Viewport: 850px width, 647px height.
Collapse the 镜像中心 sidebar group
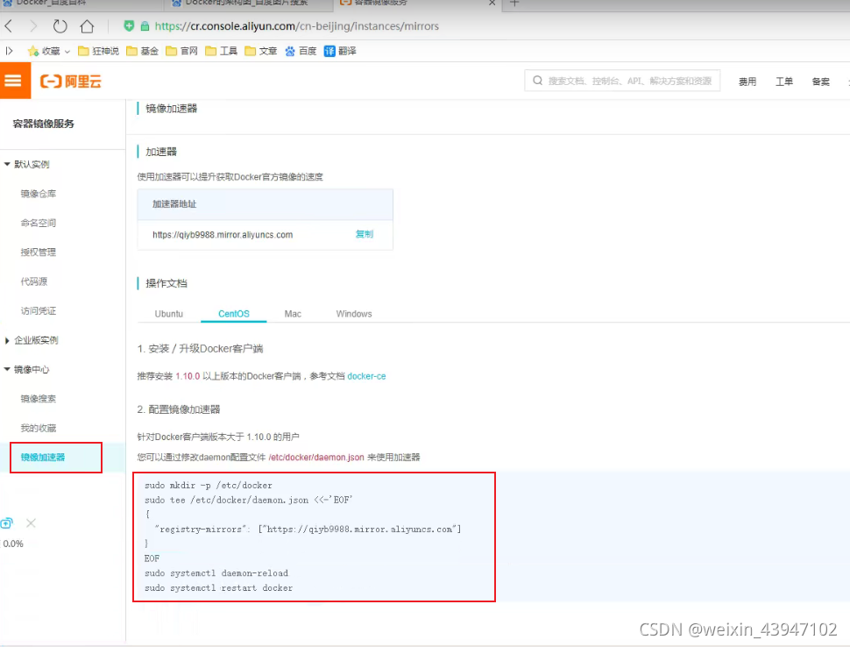pos(27,369)
